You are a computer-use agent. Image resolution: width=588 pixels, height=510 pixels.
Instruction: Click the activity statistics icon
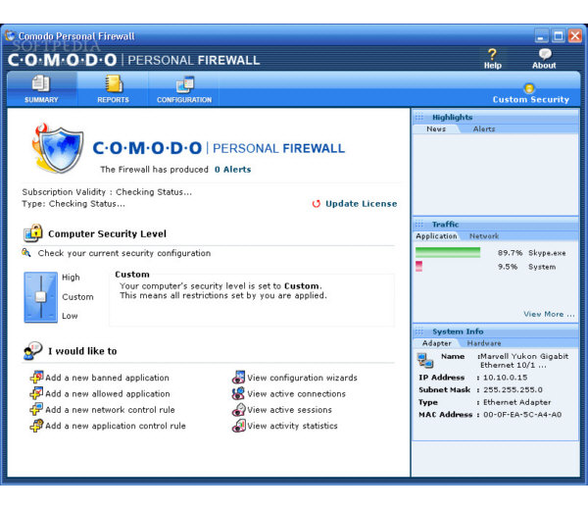coord(238,426)
